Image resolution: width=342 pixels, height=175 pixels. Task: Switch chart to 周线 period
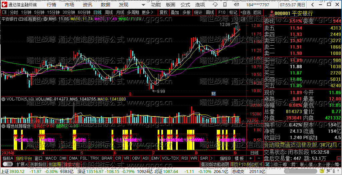[109, 12]
